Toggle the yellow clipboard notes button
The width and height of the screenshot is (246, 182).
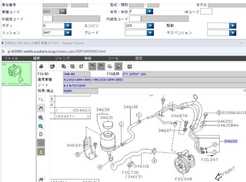[41, 152]
